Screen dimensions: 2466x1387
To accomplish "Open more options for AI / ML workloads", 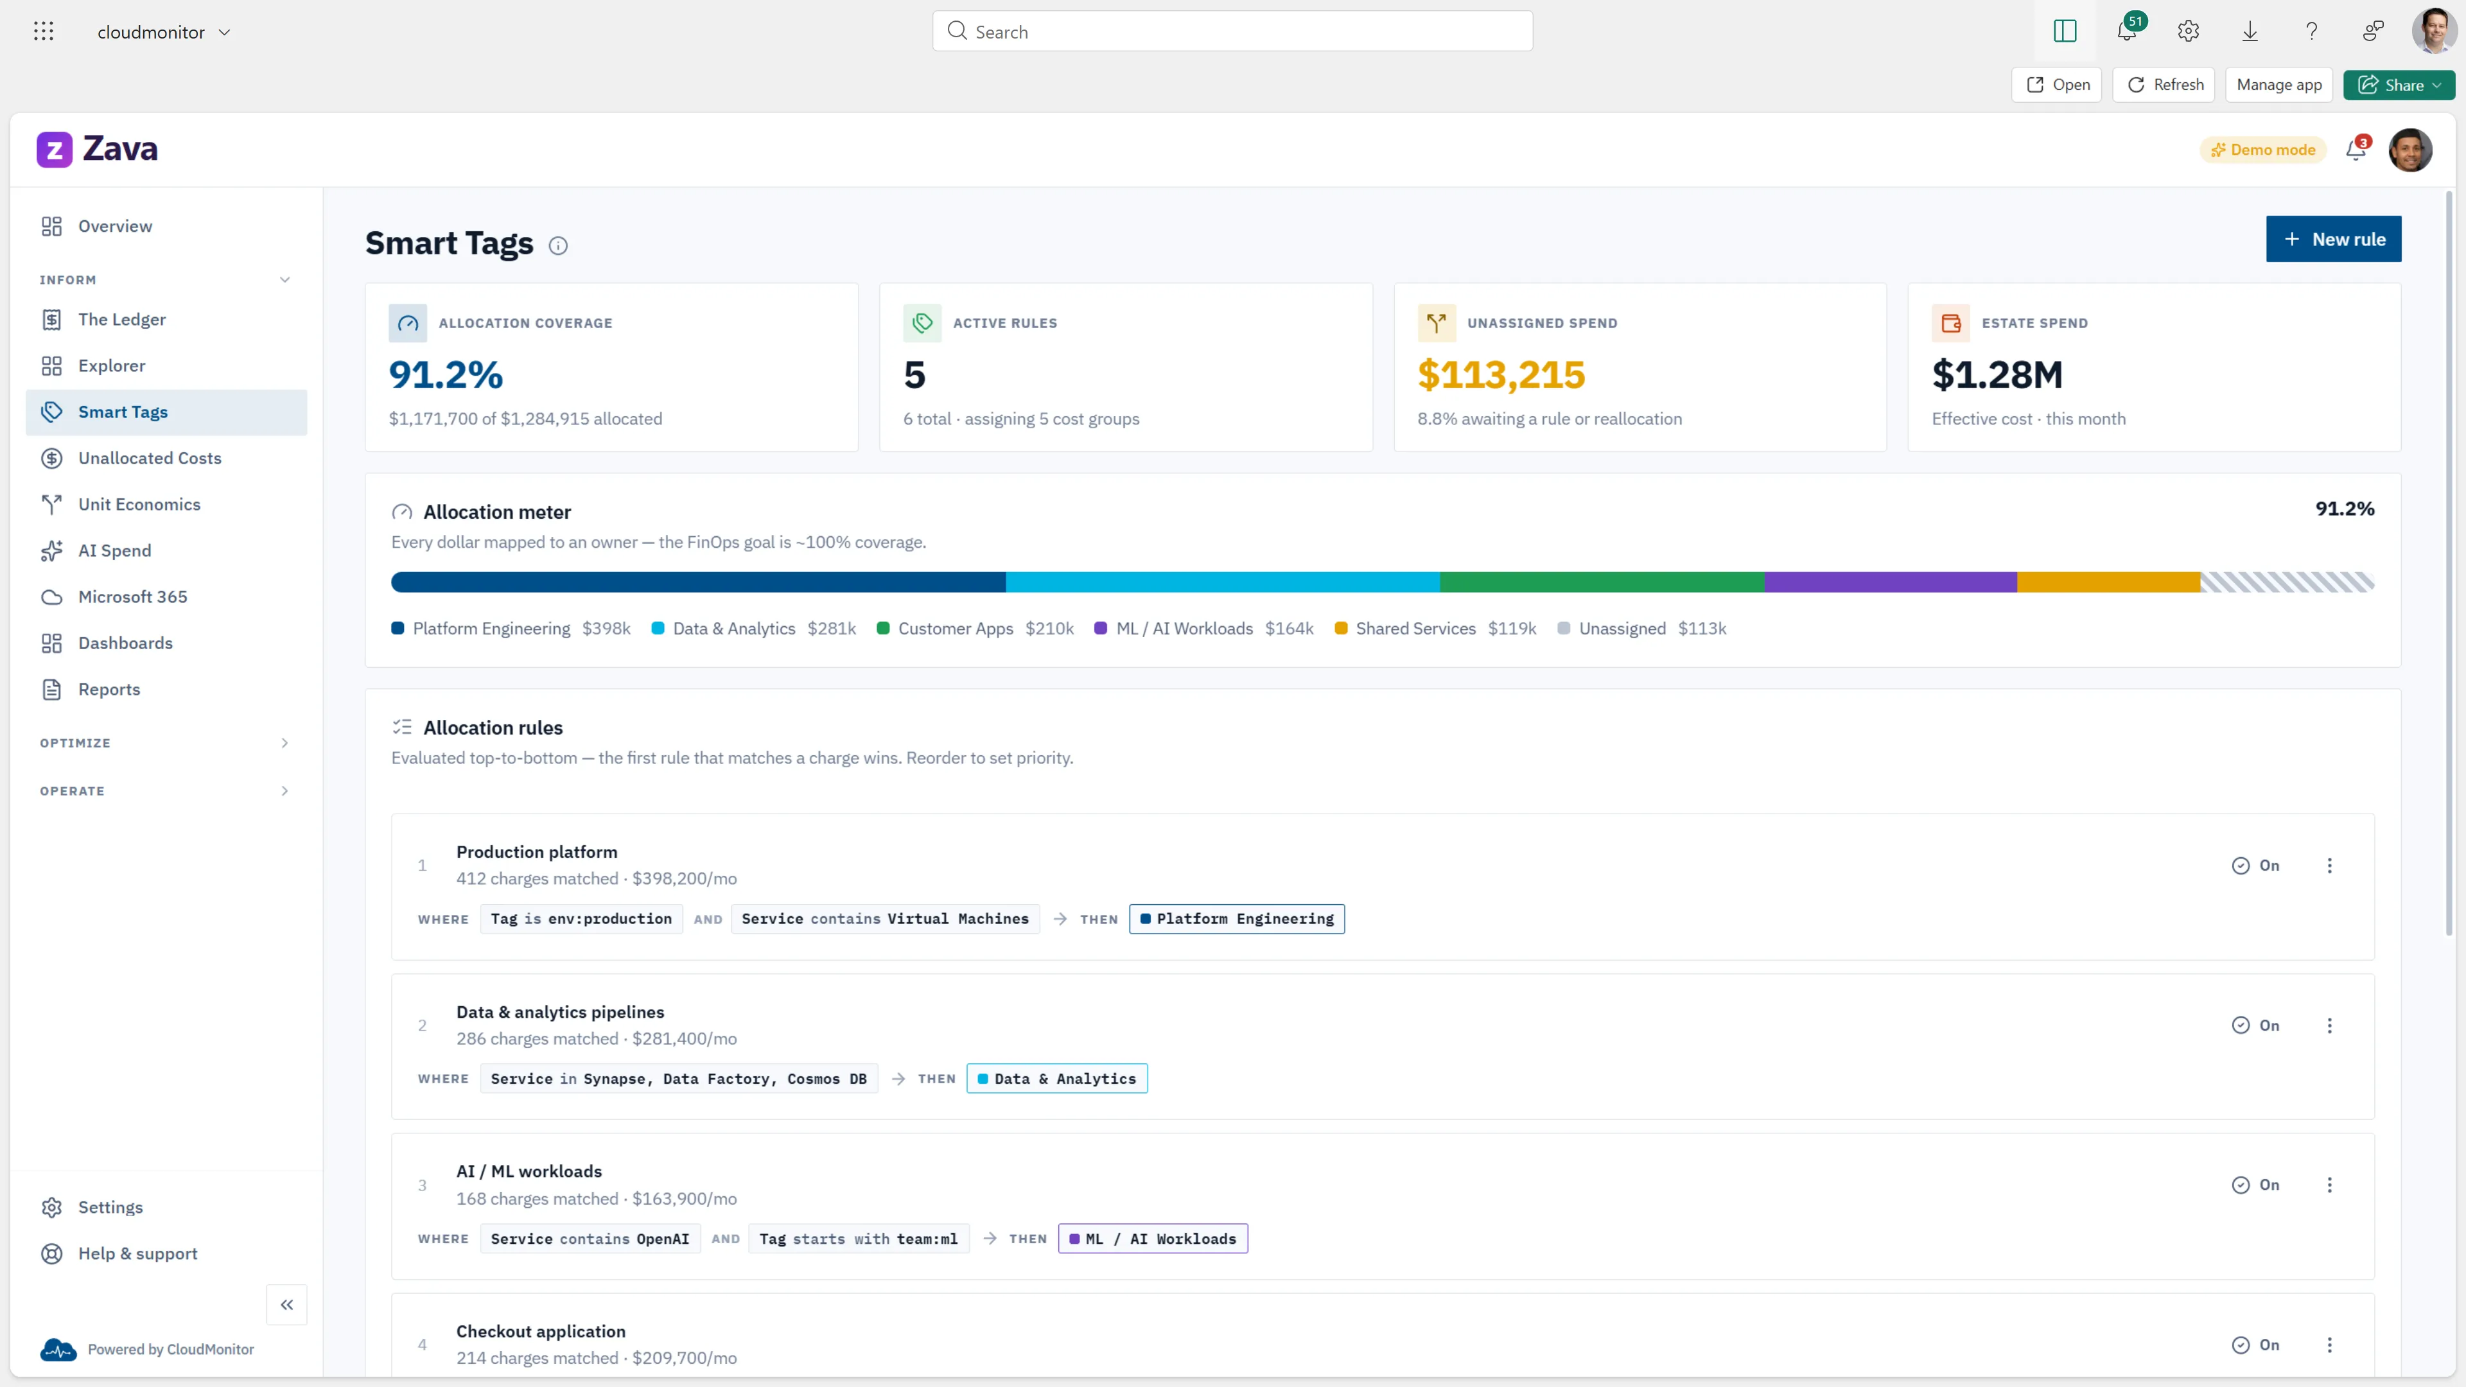I will click(x=2330, y=1185).
